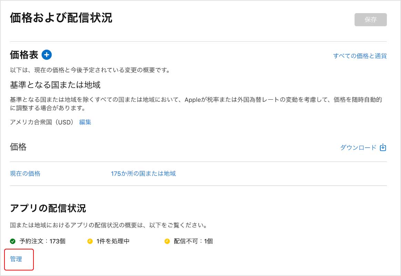
Task: Click the green checkmark icon for 予約注文
Action: coord(13,241)
